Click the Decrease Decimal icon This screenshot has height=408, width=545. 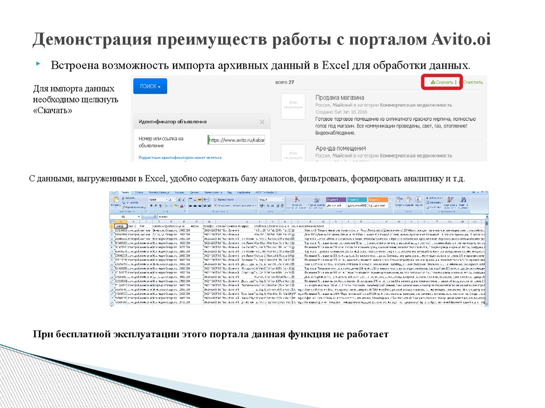(282, 206)
